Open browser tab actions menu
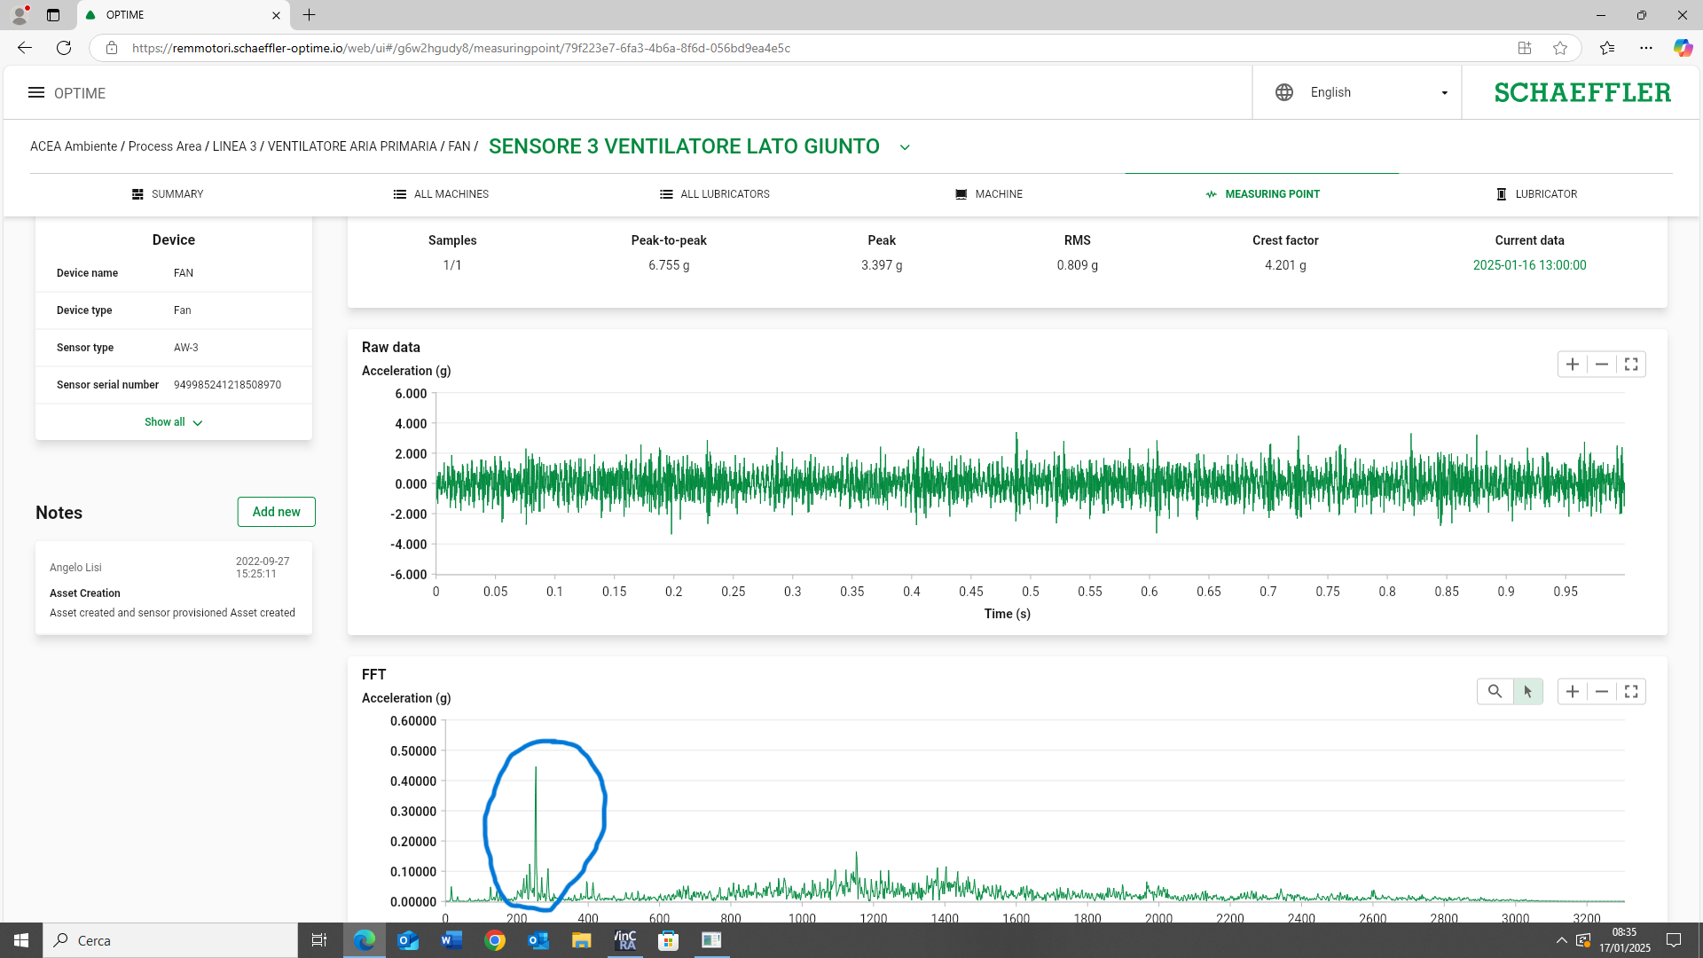 (53, 15)
